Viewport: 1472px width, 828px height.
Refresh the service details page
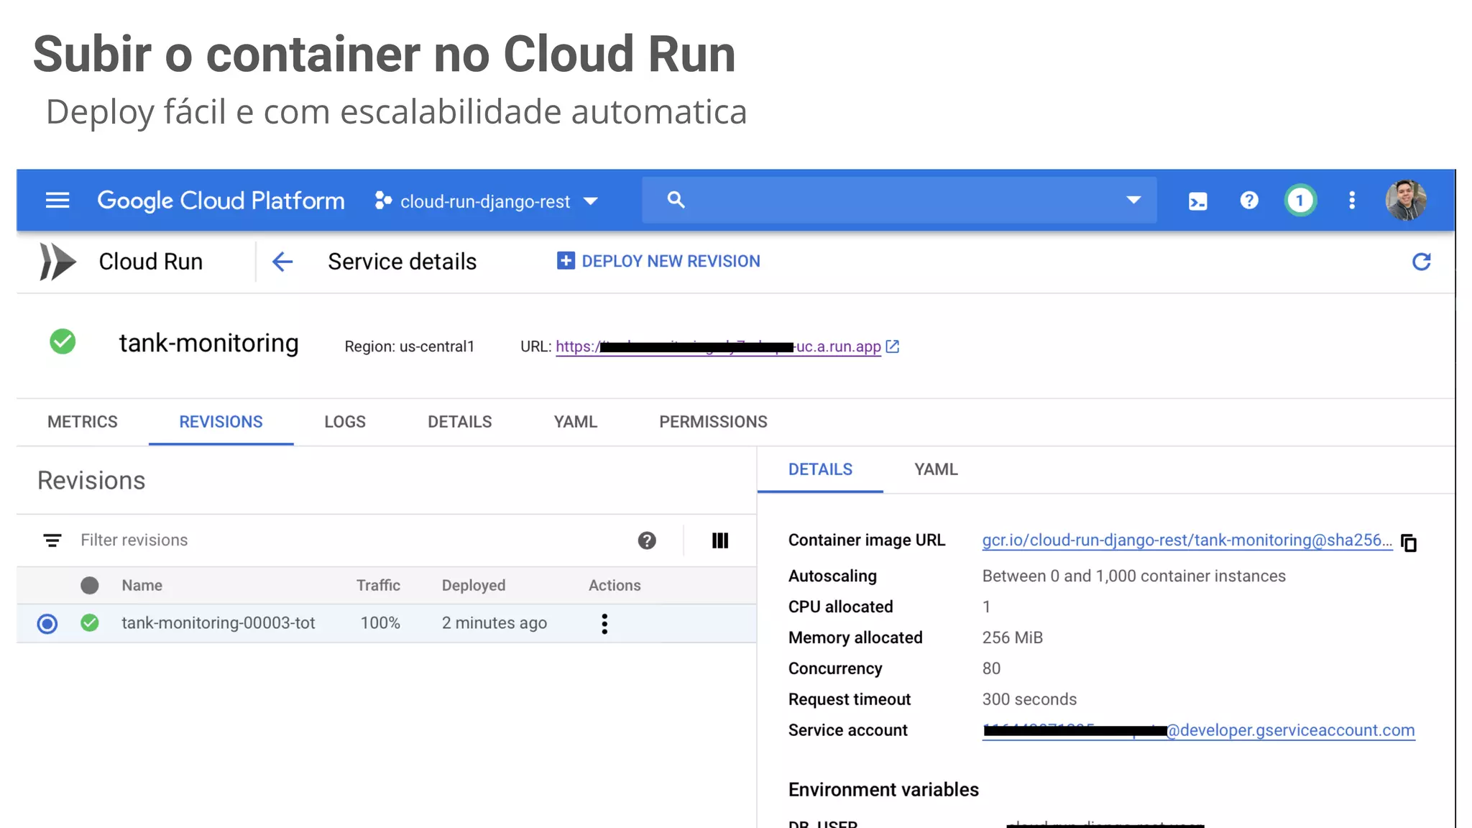pyautogui.click(x=1421, y=262)
